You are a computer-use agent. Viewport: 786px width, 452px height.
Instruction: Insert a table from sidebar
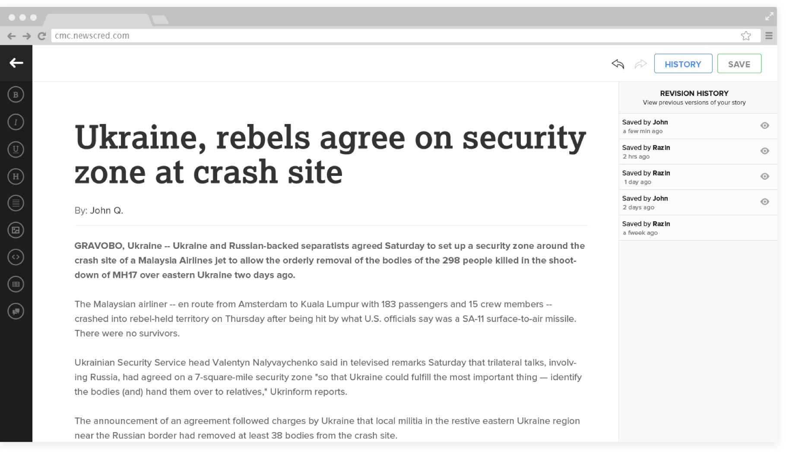(x=16, y=284)
